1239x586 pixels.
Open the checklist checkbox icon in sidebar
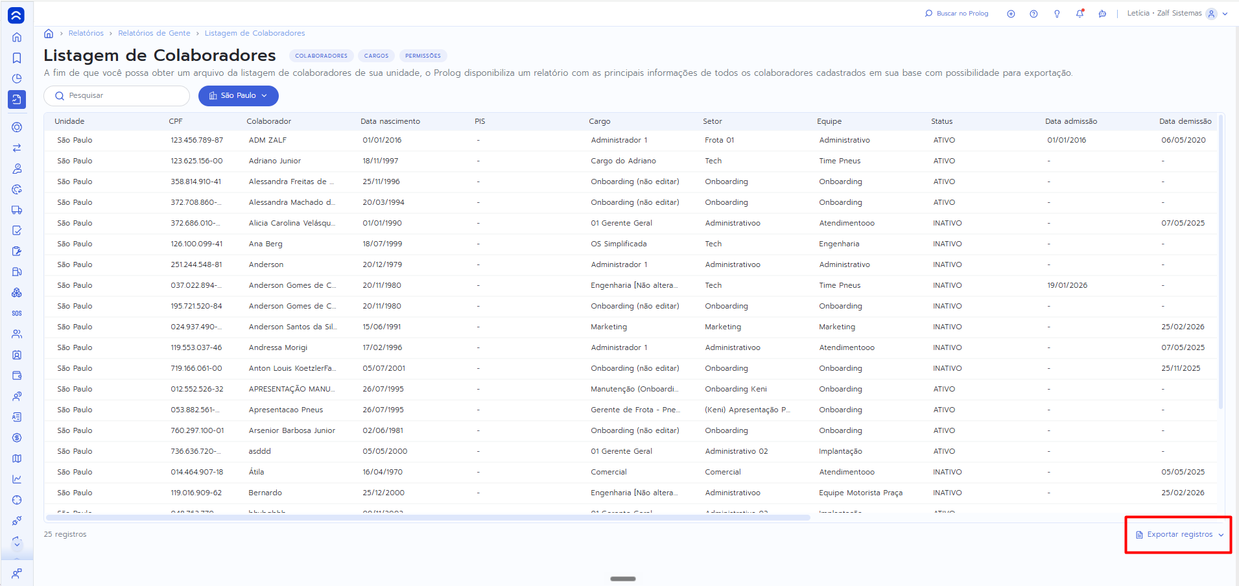coord(17,231)
